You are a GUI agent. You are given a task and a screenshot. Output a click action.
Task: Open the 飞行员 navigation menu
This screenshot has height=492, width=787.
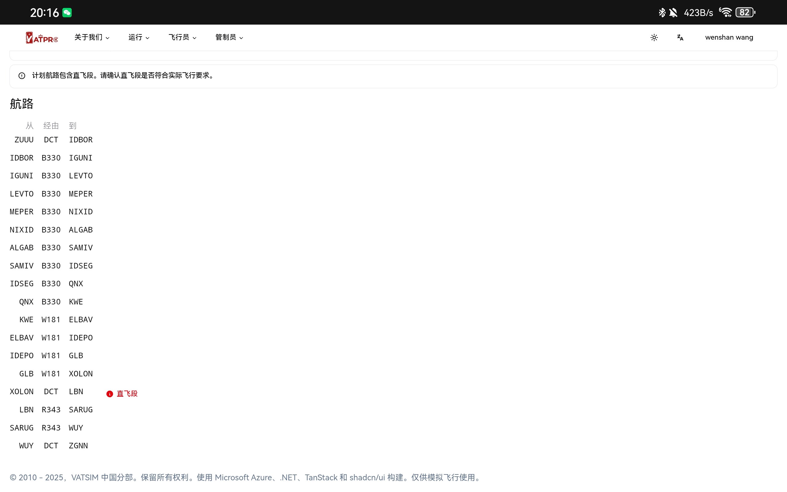click(x=182, y=37)
